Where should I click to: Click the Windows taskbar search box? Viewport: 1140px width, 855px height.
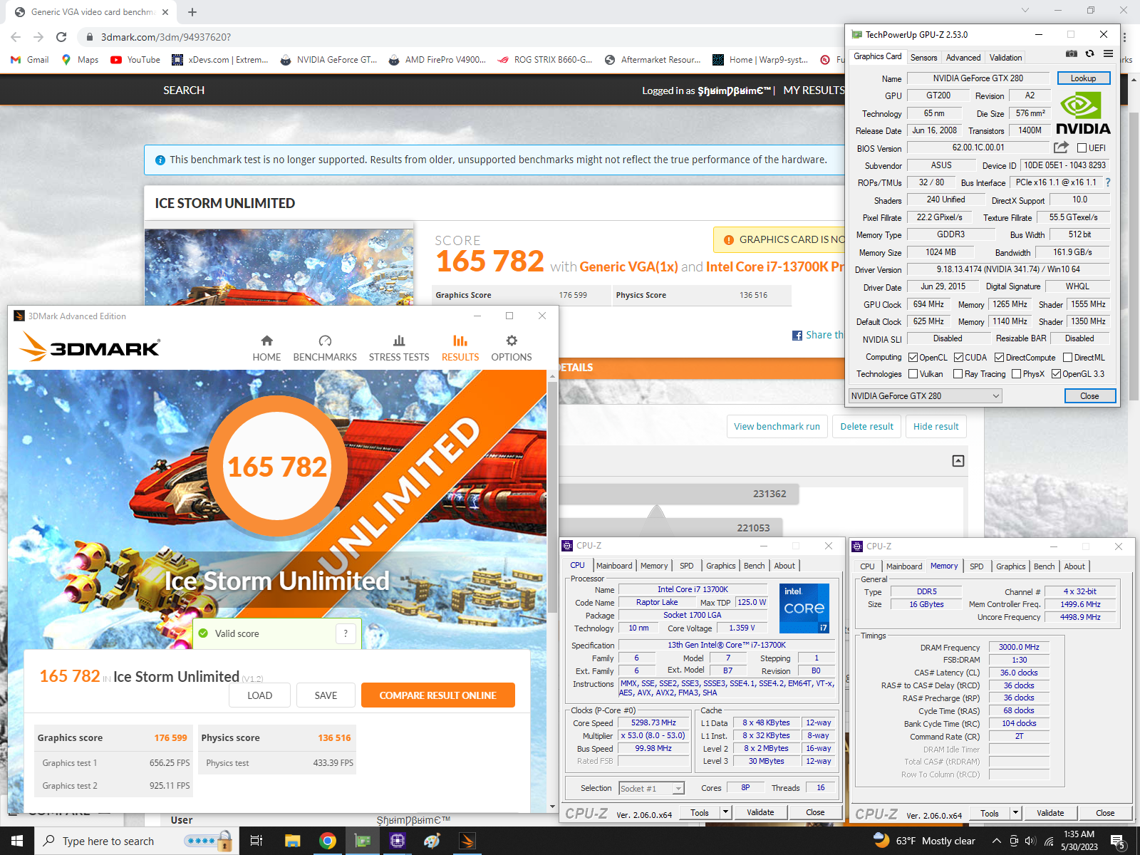coord(135,841)
